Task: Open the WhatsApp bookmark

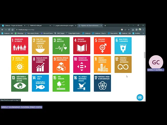Action: (19, 33)
